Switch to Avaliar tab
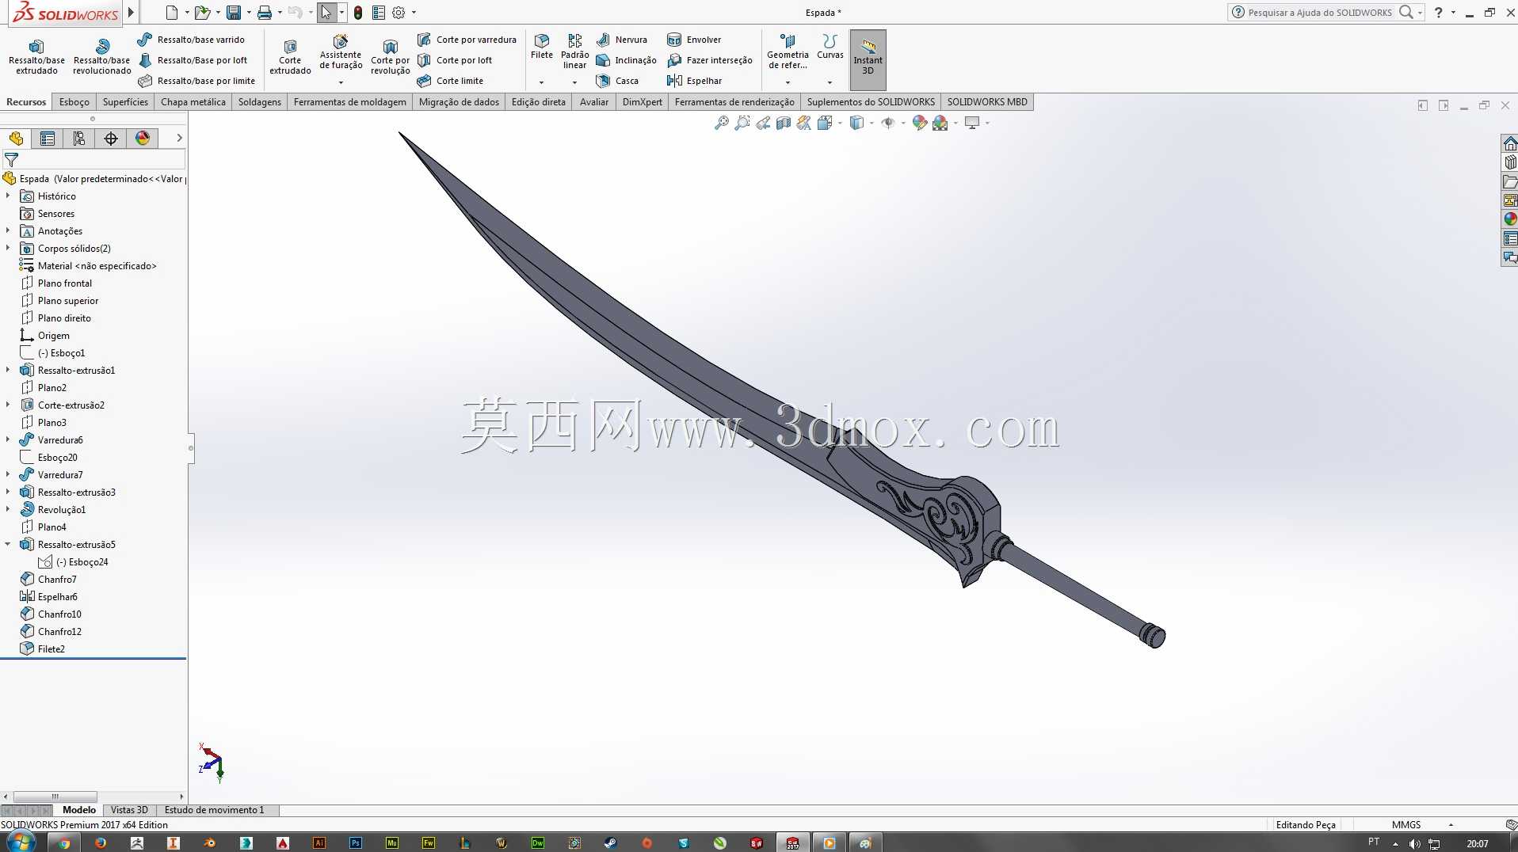 594,102
